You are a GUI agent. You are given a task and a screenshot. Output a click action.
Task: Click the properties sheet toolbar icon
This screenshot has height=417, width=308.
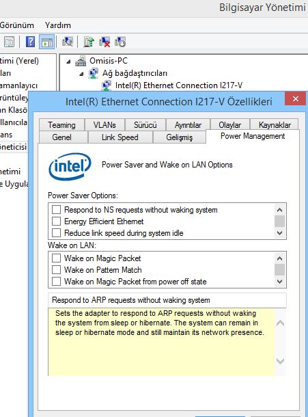pos(9,42)
